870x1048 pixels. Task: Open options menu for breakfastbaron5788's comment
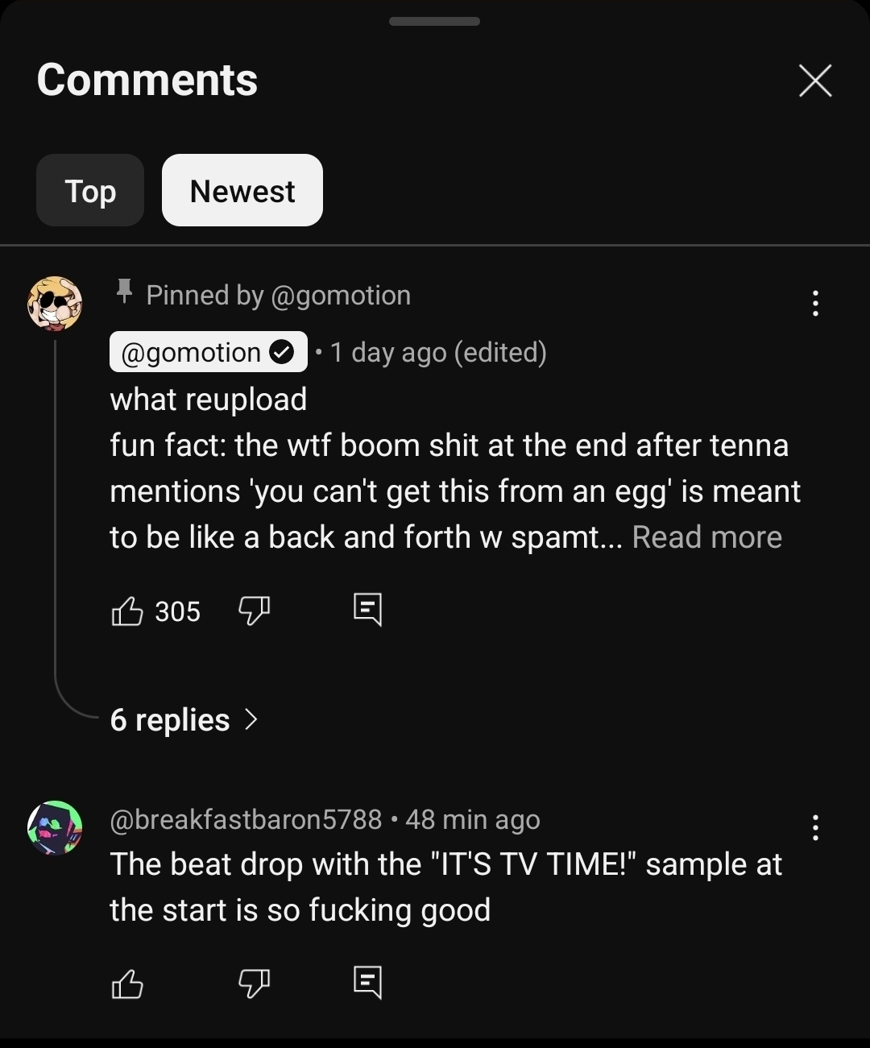coord(815,828)
